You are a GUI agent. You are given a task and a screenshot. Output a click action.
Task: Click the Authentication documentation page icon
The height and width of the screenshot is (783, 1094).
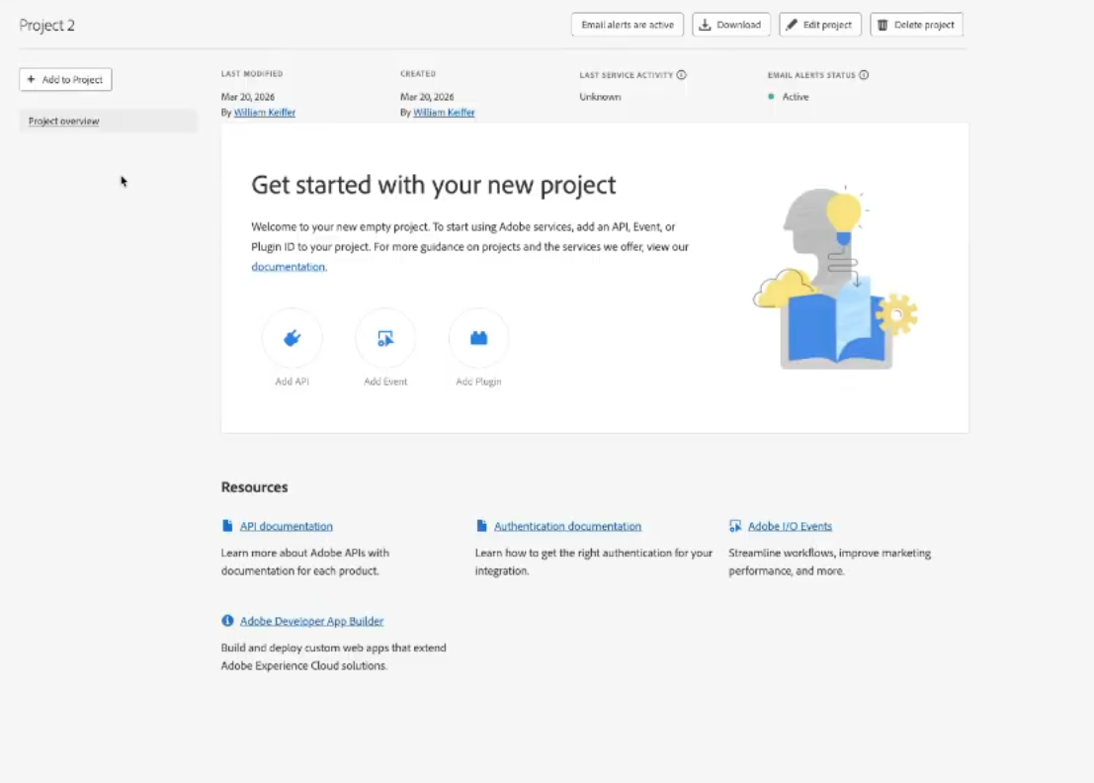[481, 526]
